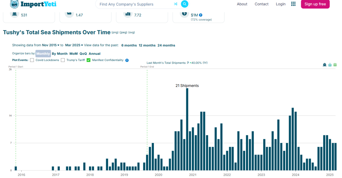View data for past 12 months
Screen dimensions: 342x178
coord(147,45)
